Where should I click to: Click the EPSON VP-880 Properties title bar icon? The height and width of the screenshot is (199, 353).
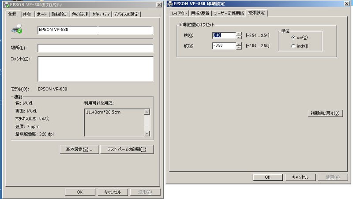(6, 4)
